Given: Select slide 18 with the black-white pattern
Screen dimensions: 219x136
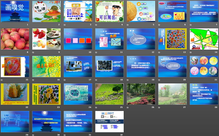Looking at the screenshot, I should [110, 66].
